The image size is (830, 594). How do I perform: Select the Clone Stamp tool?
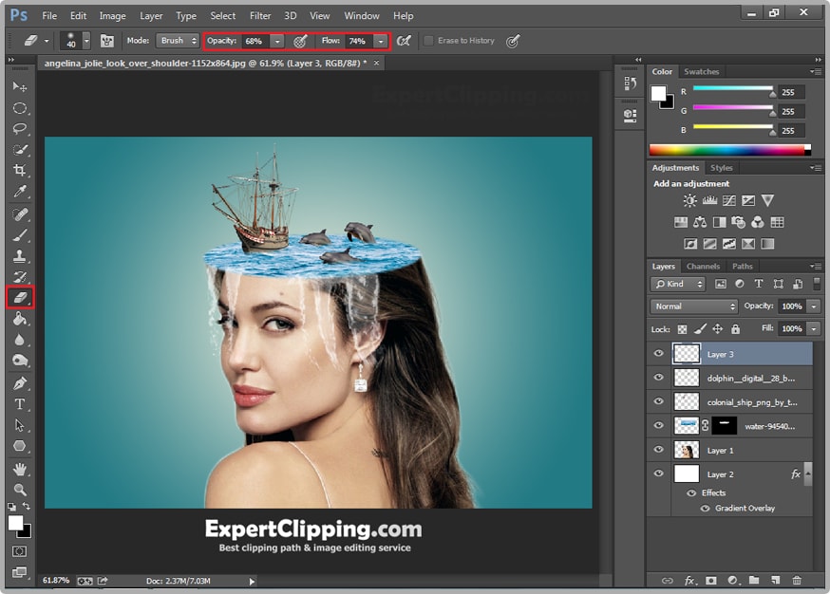[19, 253]
